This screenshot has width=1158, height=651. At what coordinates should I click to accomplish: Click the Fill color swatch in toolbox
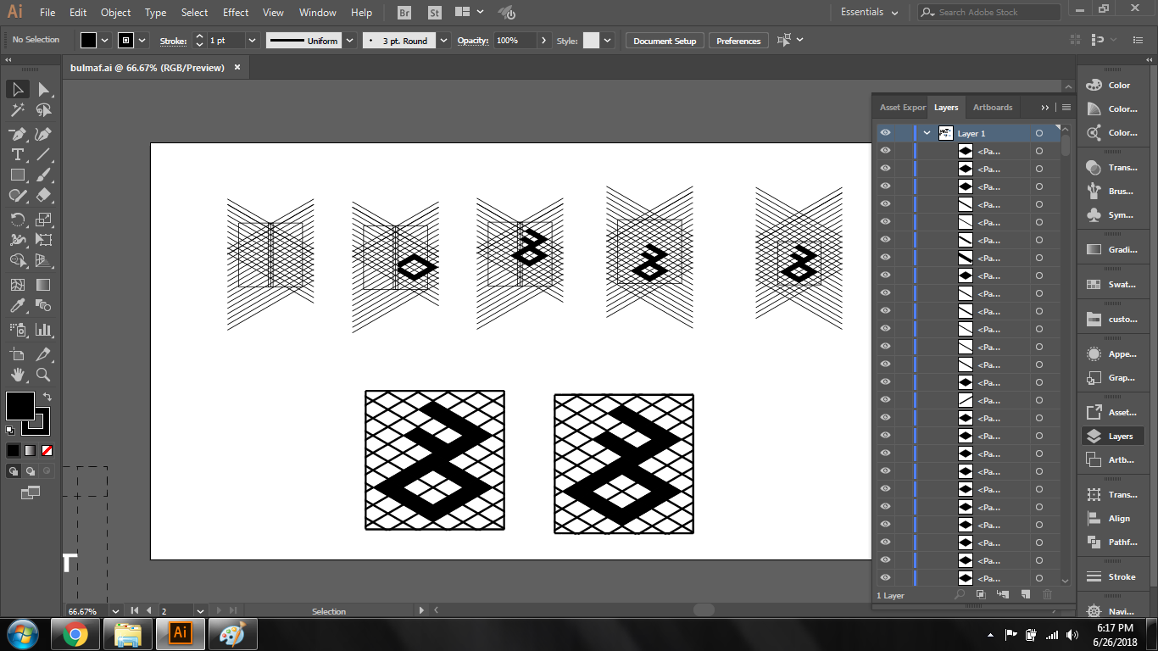click(x=19, y=406)
